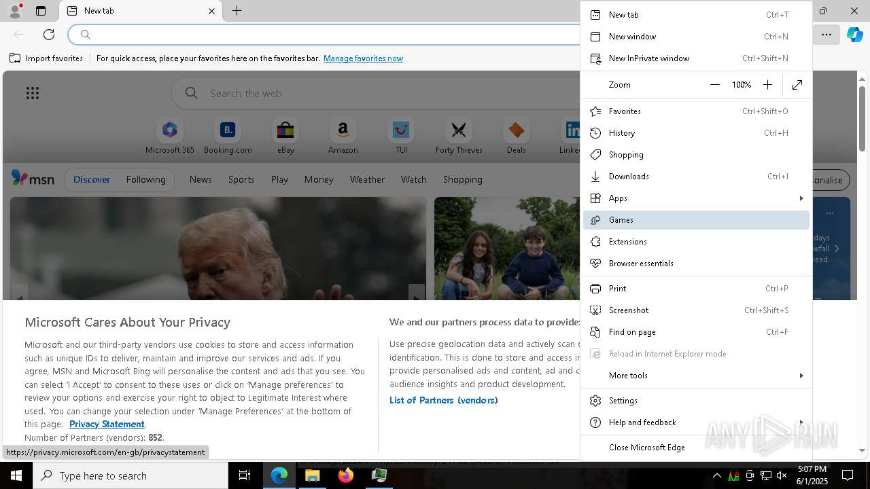This screenshot has height=489, width=870.
Task: Open the Windows Start menu
Action: (x=16, y=475)
